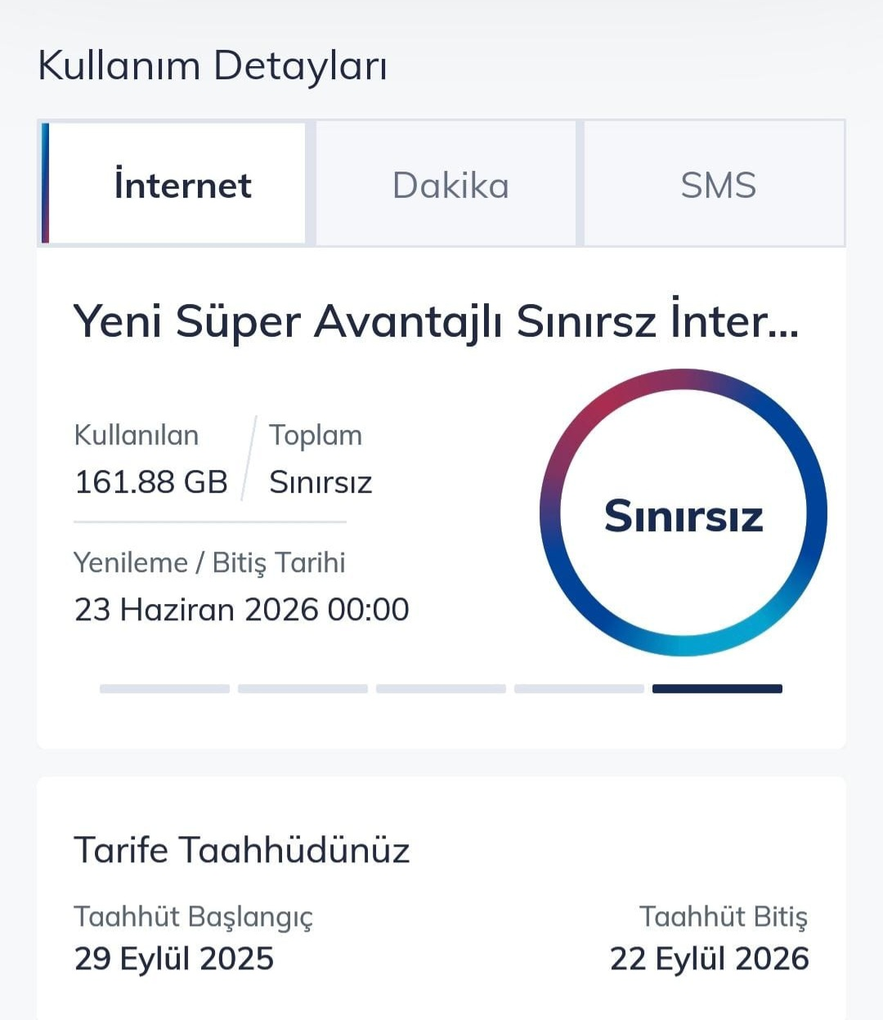Tap the Sınırsız circular usage gauge
This screenshot has height=1020, width=883.
click(x=684, y=513)
